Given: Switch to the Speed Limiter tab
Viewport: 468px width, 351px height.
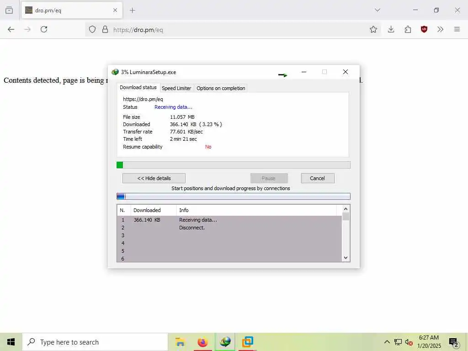Looking at the screenshot, I should click(x=176, y=88).
